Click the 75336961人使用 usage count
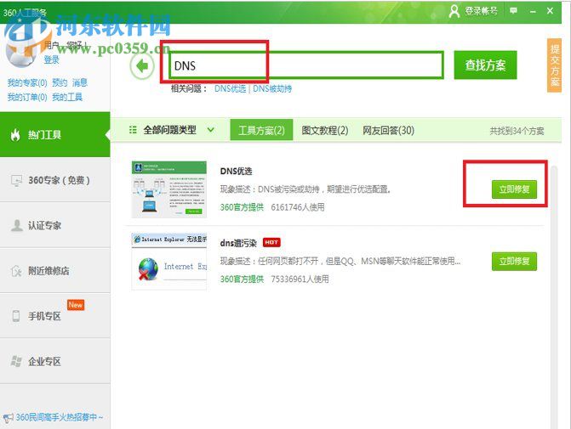Viewport: 571px width, 429px height. point(300,279)
